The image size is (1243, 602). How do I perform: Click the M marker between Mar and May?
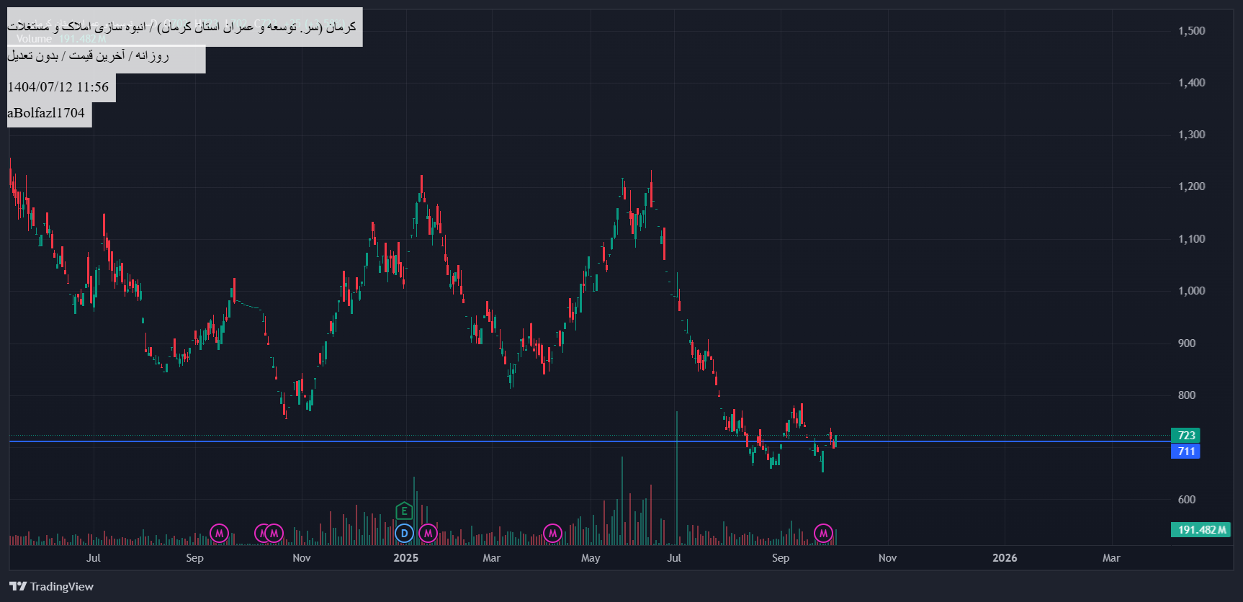552,534
